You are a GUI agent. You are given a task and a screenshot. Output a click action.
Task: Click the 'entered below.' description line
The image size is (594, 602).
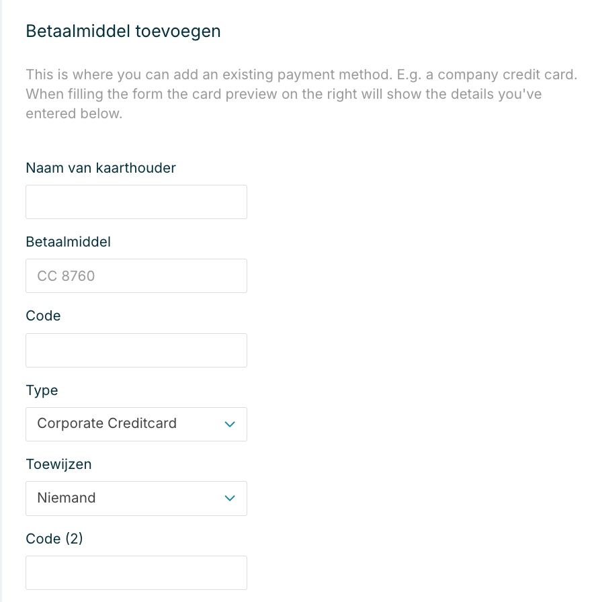point(74,114)
